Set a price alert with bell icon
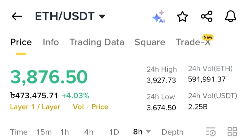 pos(231,16)
